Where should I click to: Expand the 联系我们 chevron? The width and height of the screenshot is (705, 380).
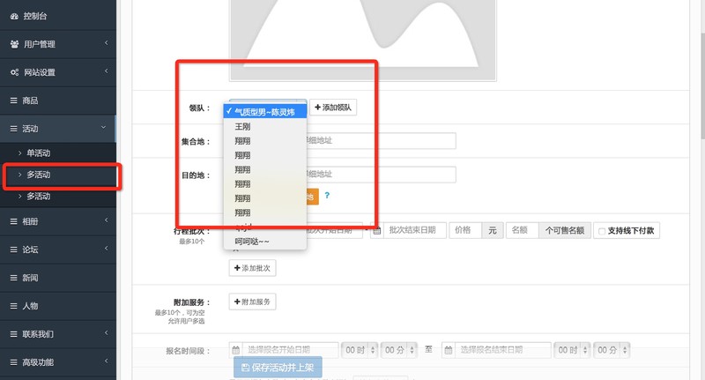point(106,332)
